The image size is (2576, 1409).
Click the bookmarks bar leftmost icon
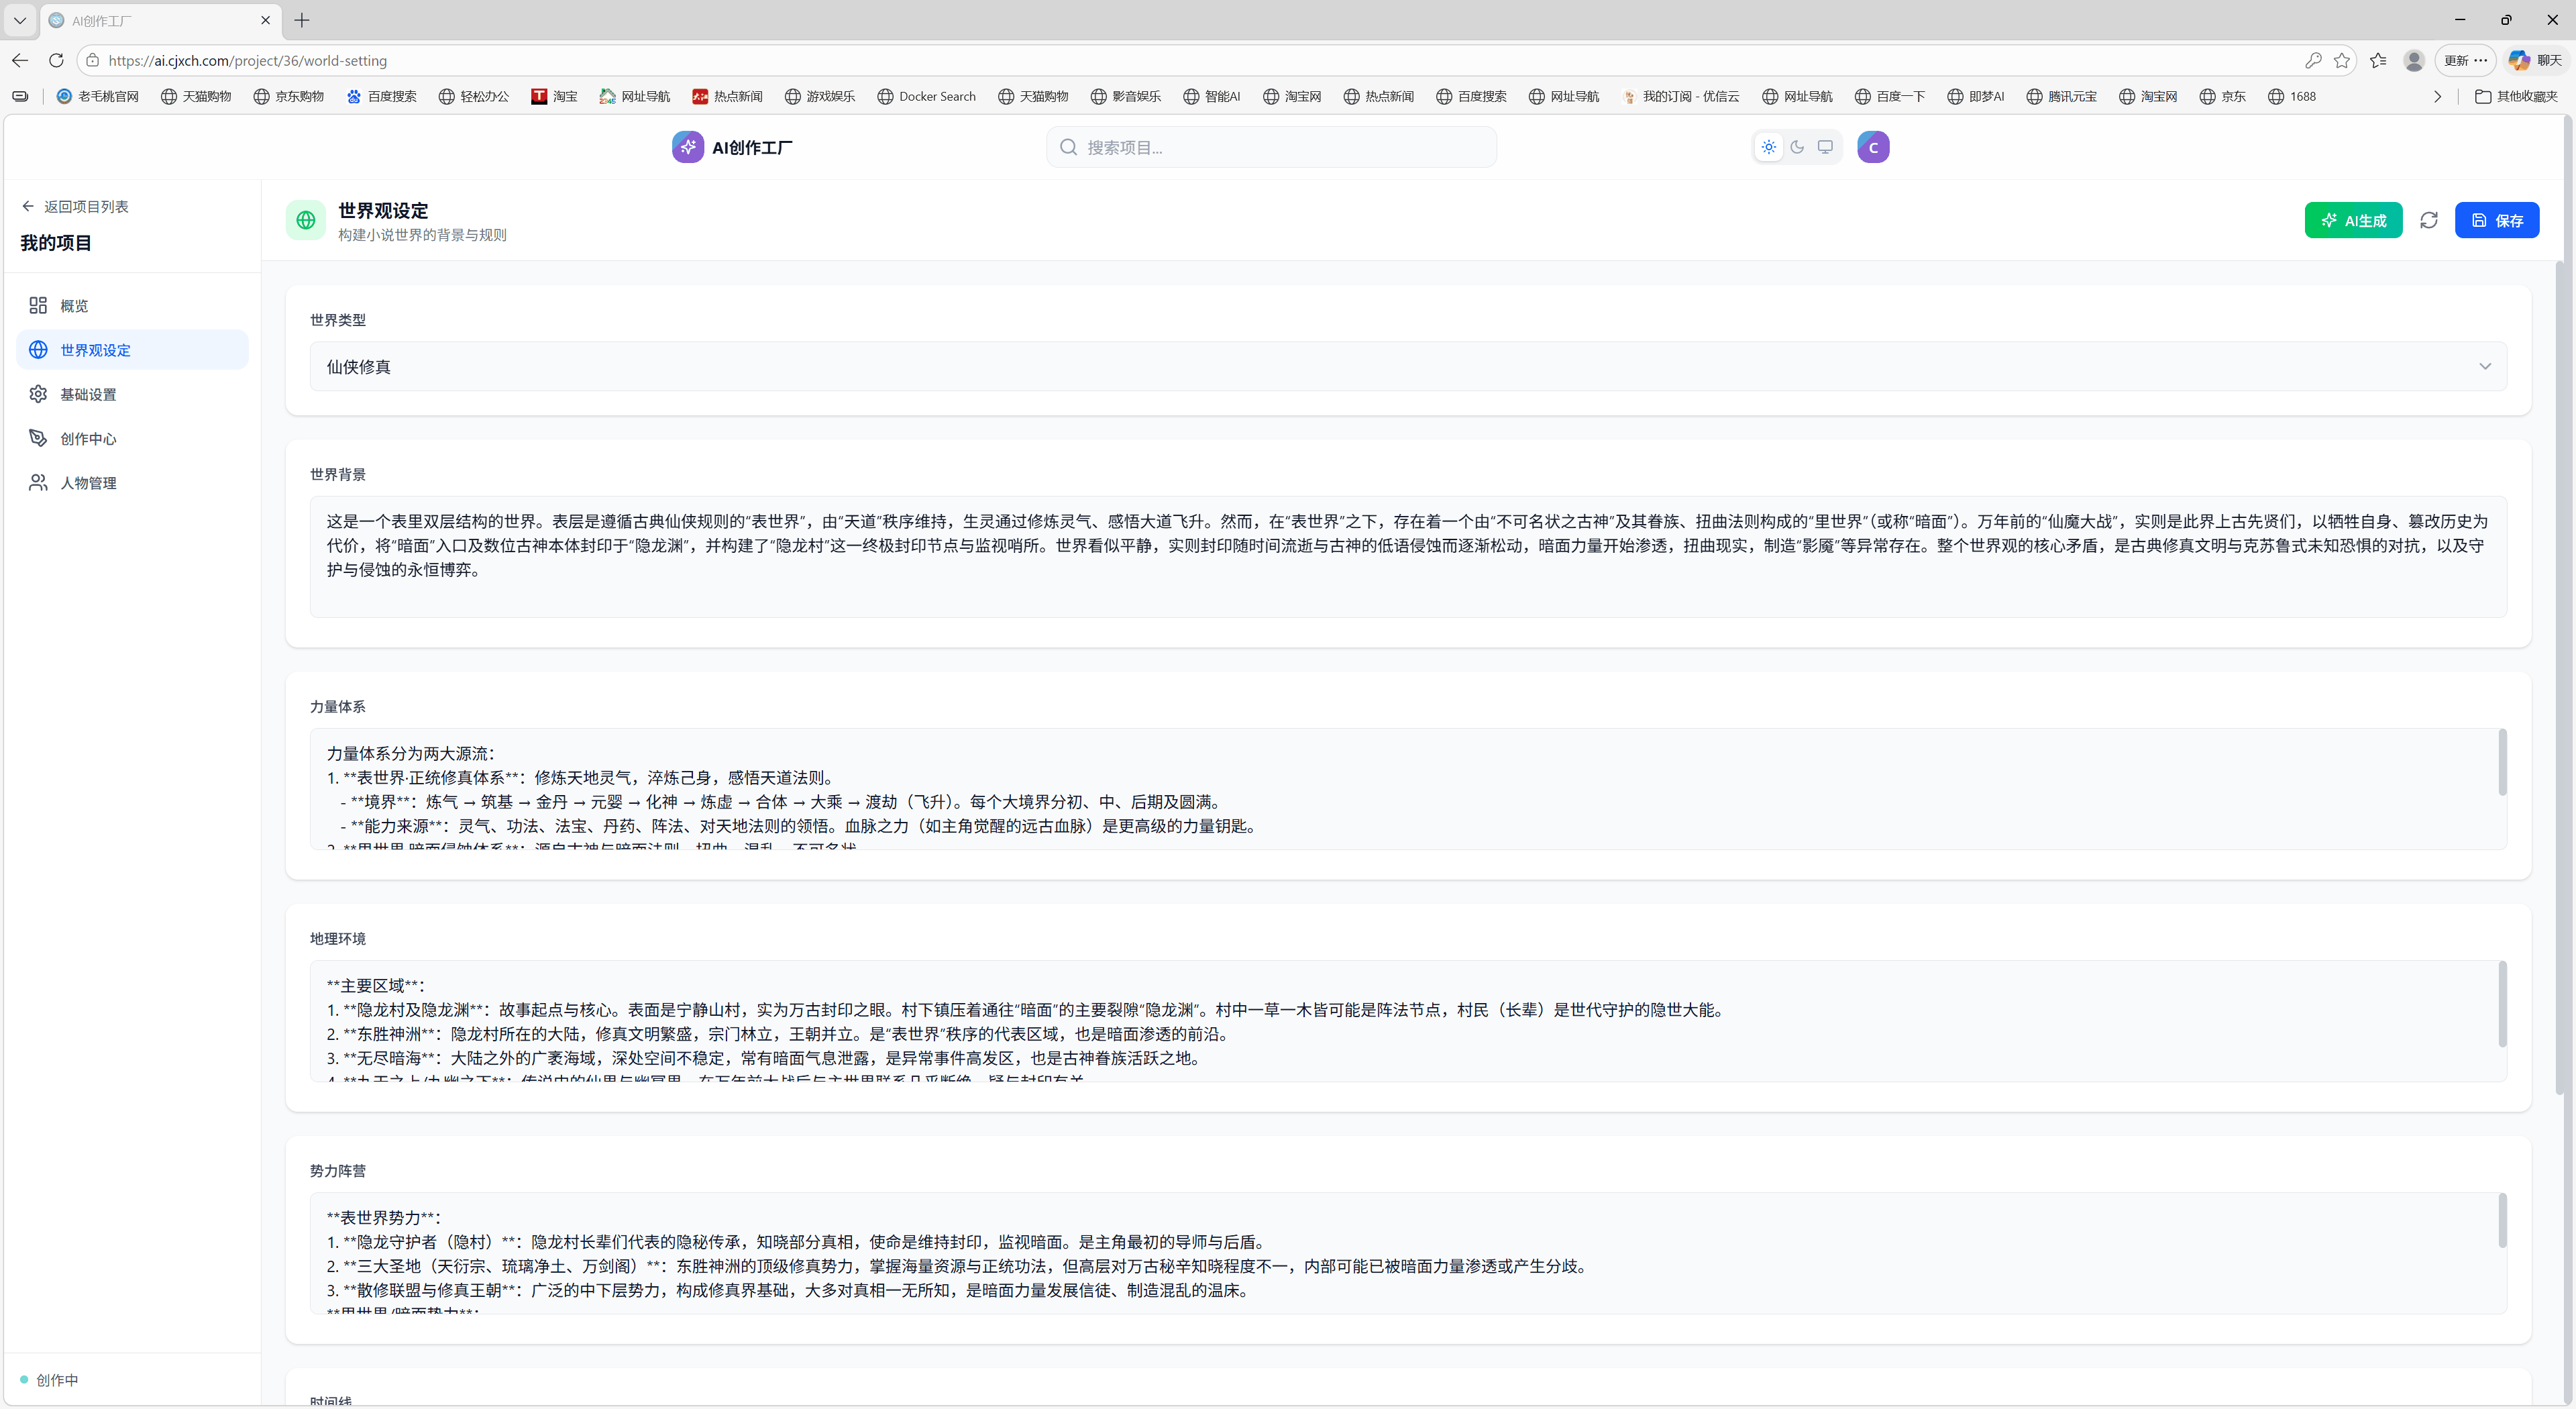[20, 96]
